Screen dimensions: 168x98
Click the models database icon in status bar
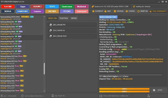coord(2,96)
